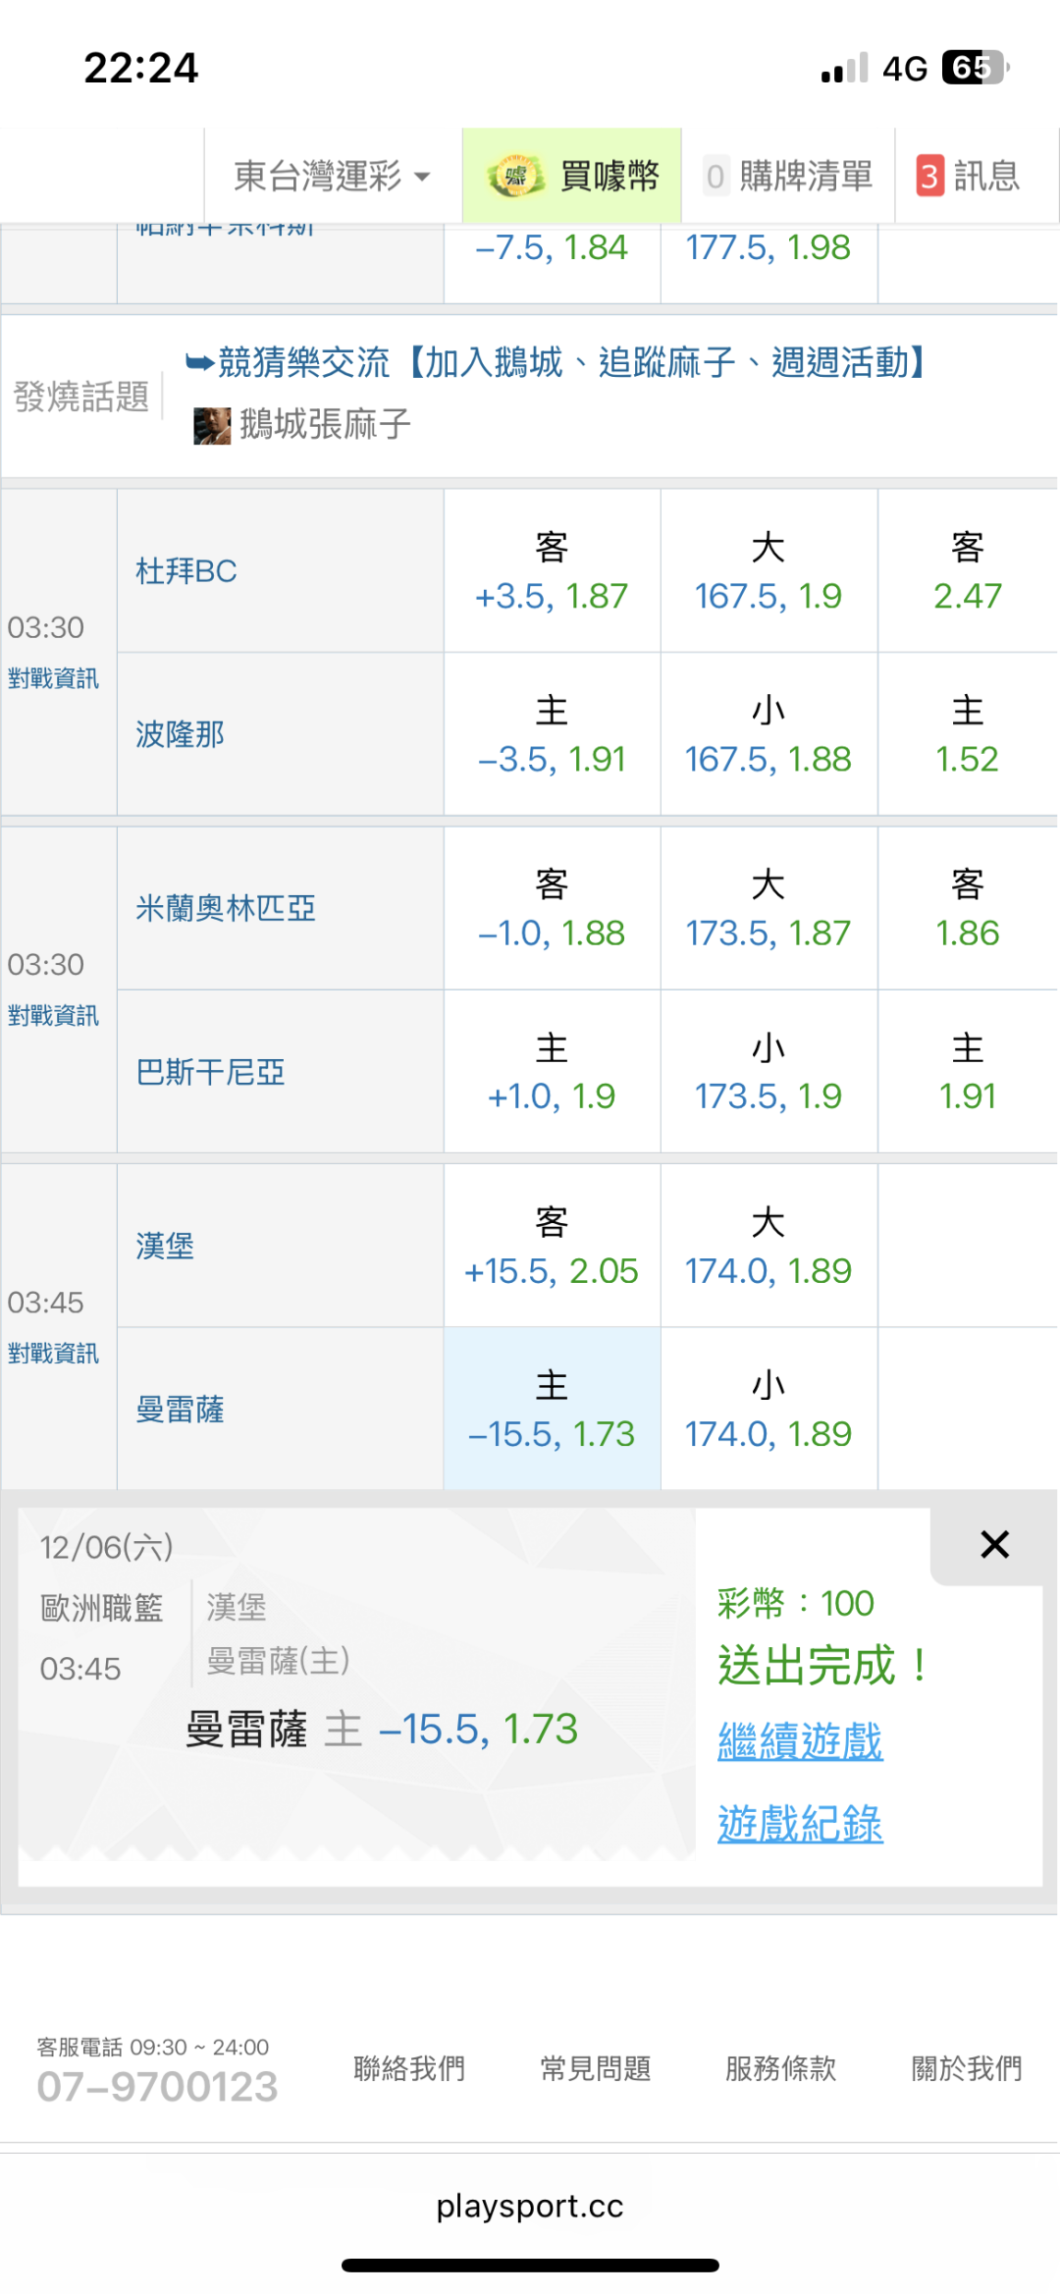Open 對戰資訊 for the 漢堡 game
This screenshot has height=2294, width=1060.
[x=54, y=1354]
